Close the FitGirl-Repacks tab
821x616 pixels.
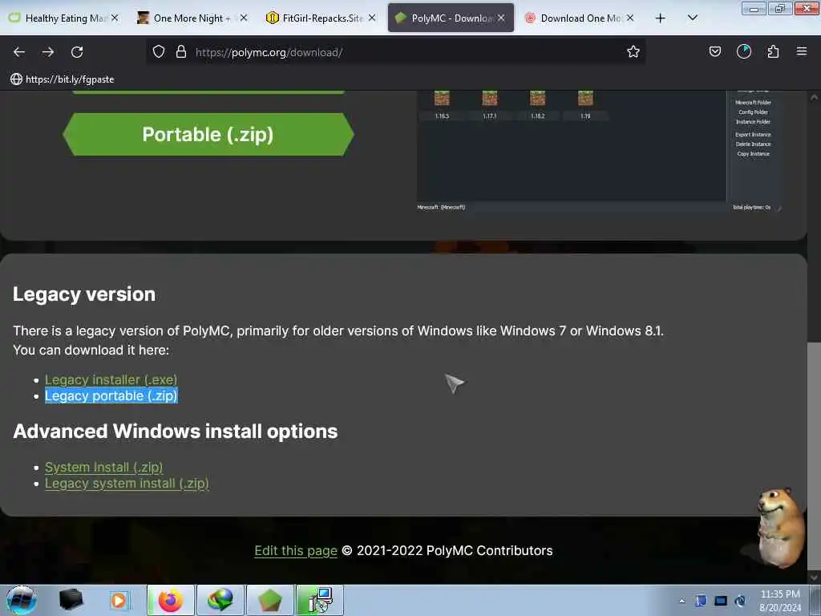coord(372,18)
